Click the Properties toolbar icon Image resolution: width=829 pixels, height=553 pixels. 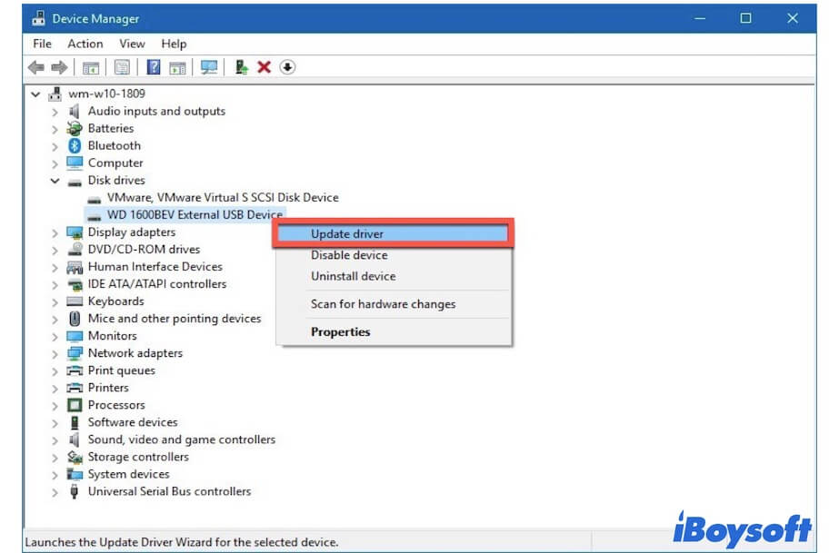click(122, 66)
